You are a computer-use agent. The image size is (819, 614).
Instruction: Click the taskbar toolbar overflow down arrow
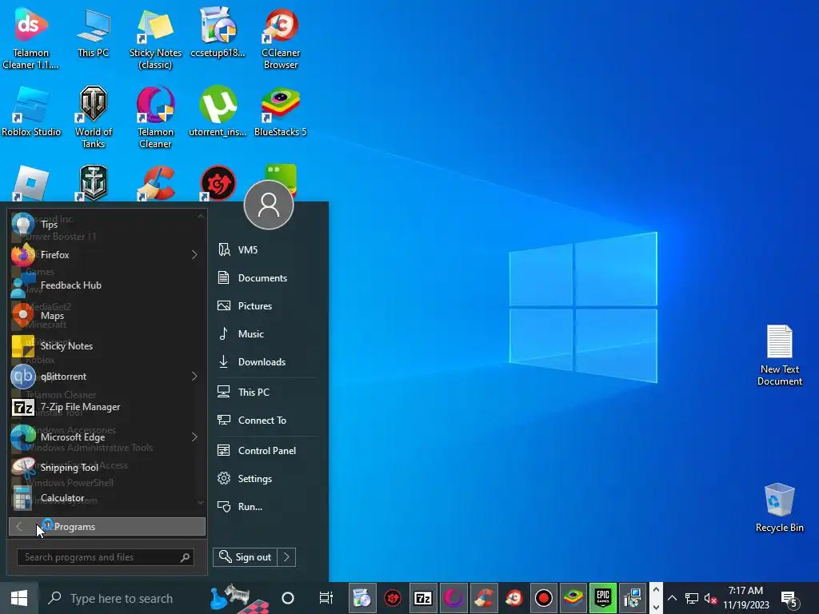point(656,607)
